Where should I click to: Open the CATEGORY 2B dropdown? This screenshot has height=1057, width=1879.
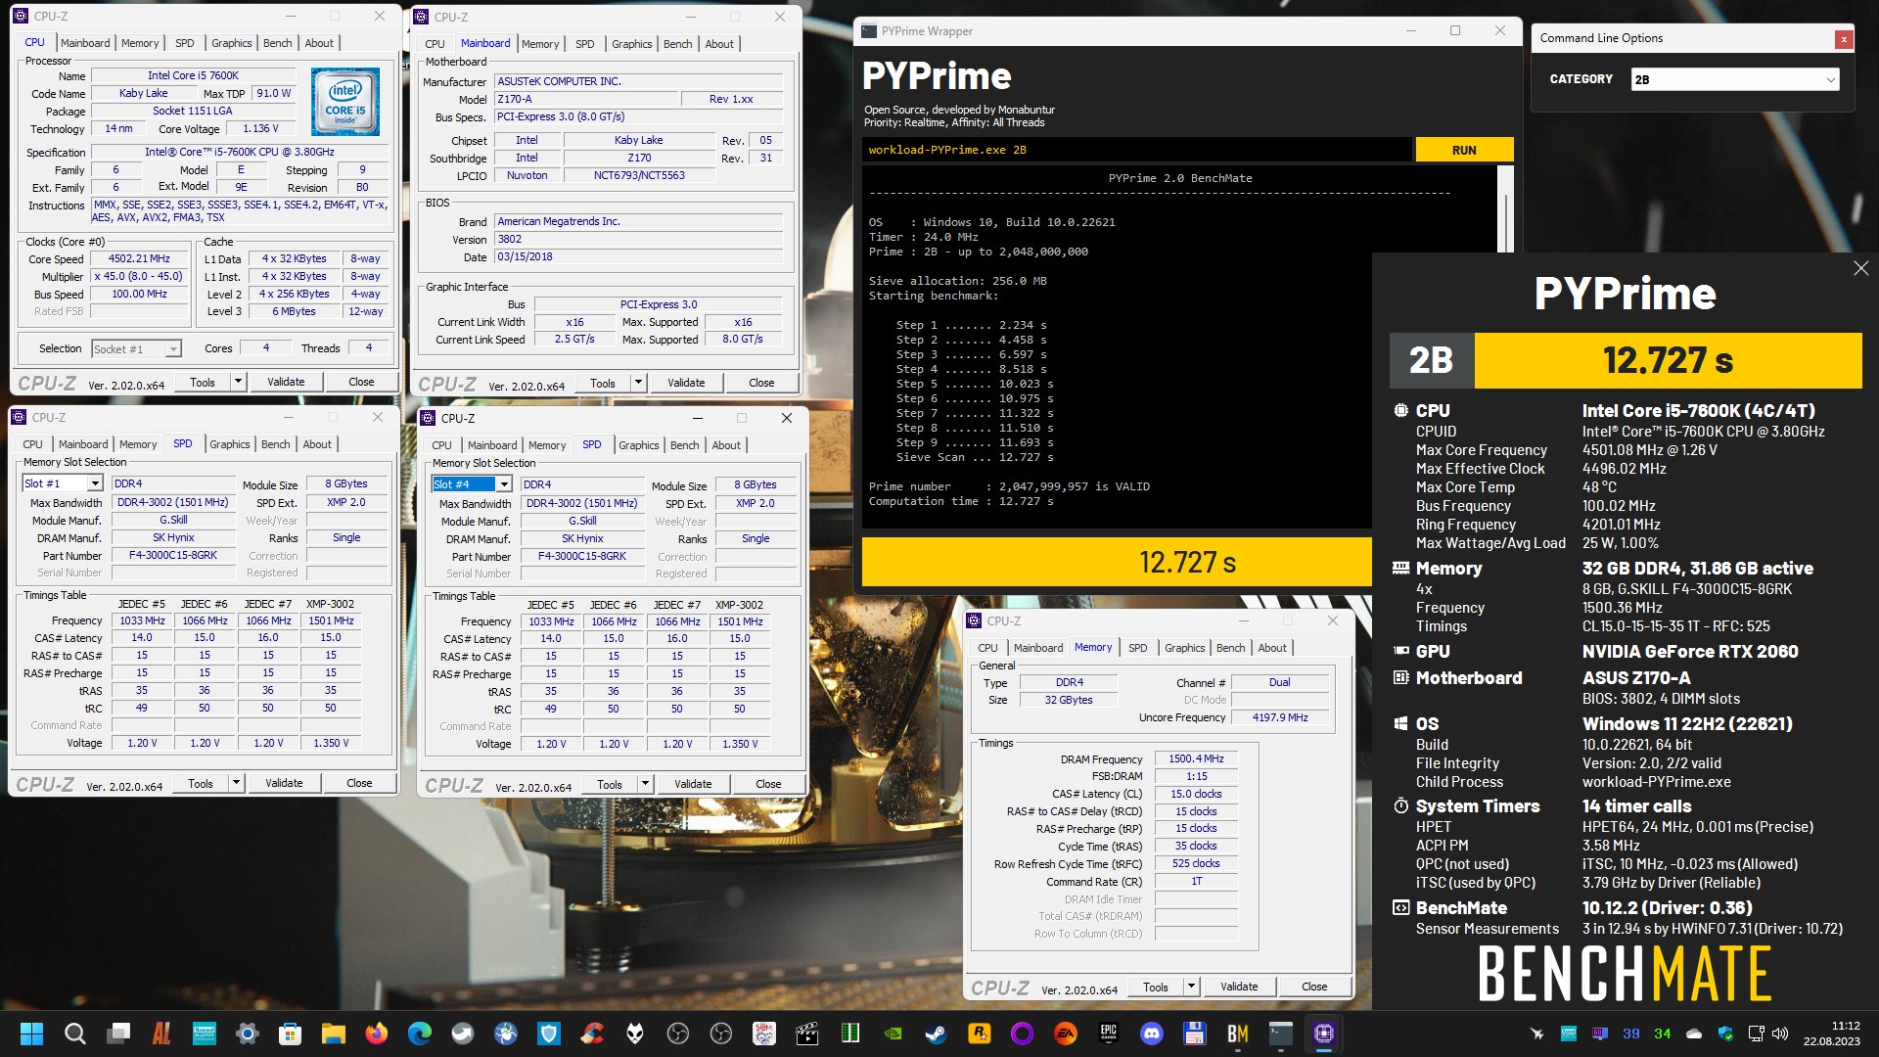point(1735,79)
